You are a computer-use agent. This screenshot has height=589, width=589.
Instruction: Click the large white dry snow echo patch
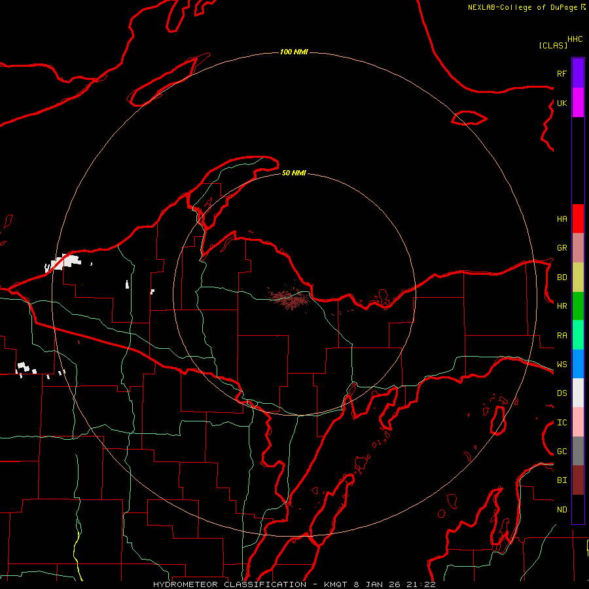63,262
